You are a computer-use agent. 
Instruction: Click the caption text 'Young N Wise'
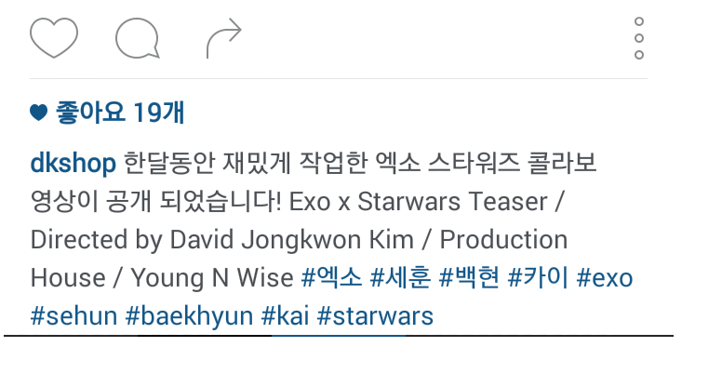(212, 278)
